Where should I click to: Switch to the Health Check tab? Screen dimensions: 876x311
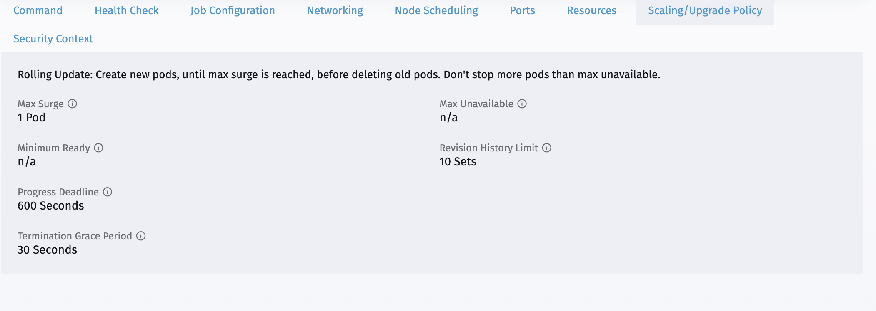(x=127, y=10)
